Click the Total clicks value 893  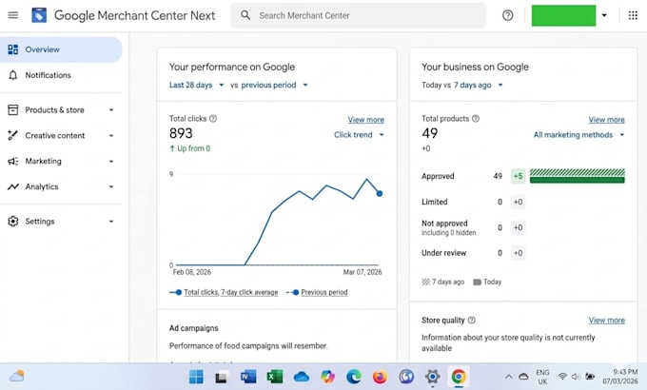click(x=181, y=133)
